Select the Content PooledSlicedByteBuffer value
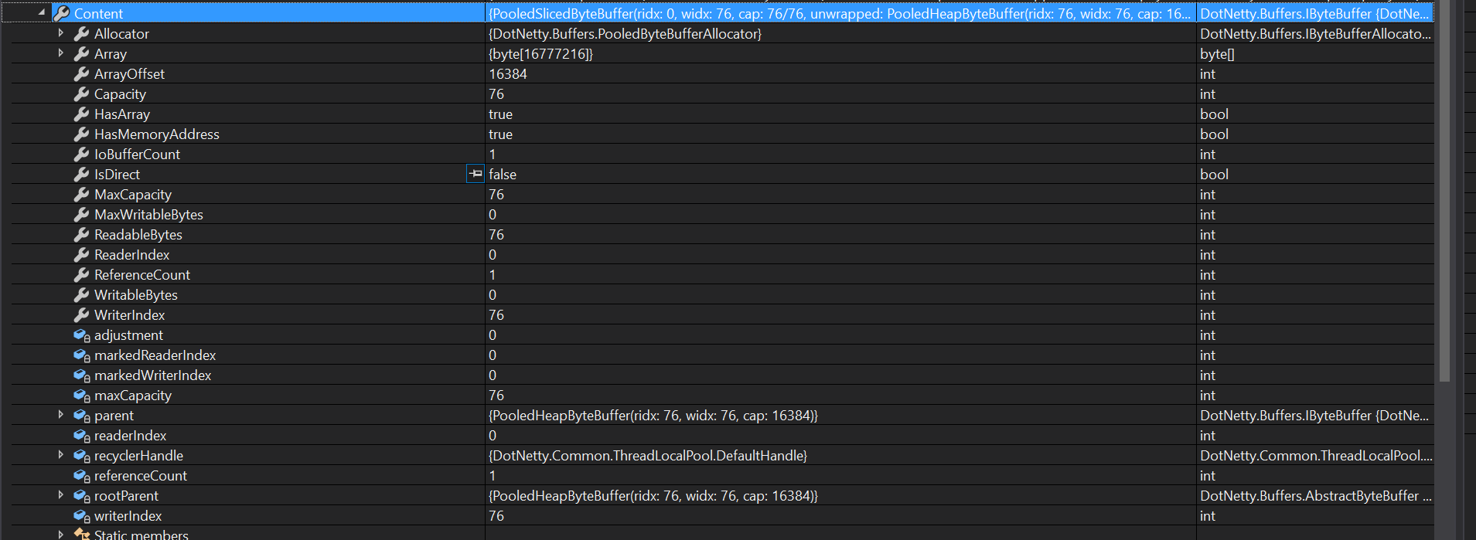1476x540 pixels. (x=840, y=13)
